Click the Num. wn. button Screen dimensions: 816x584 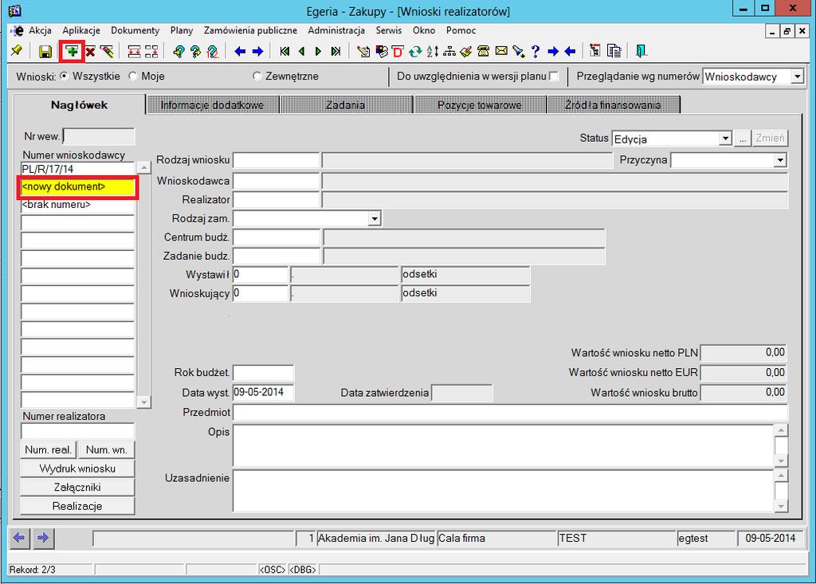107,449
